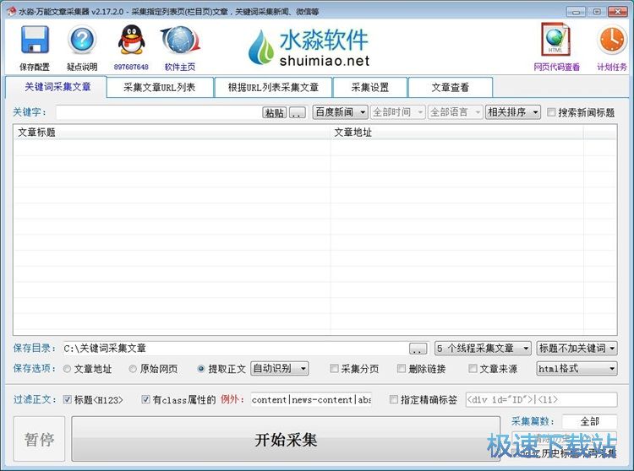This screenshot has height=471, width=634.
Task: Click the precise tag input field
Action: pyautogui.click(x=541, y=399)
